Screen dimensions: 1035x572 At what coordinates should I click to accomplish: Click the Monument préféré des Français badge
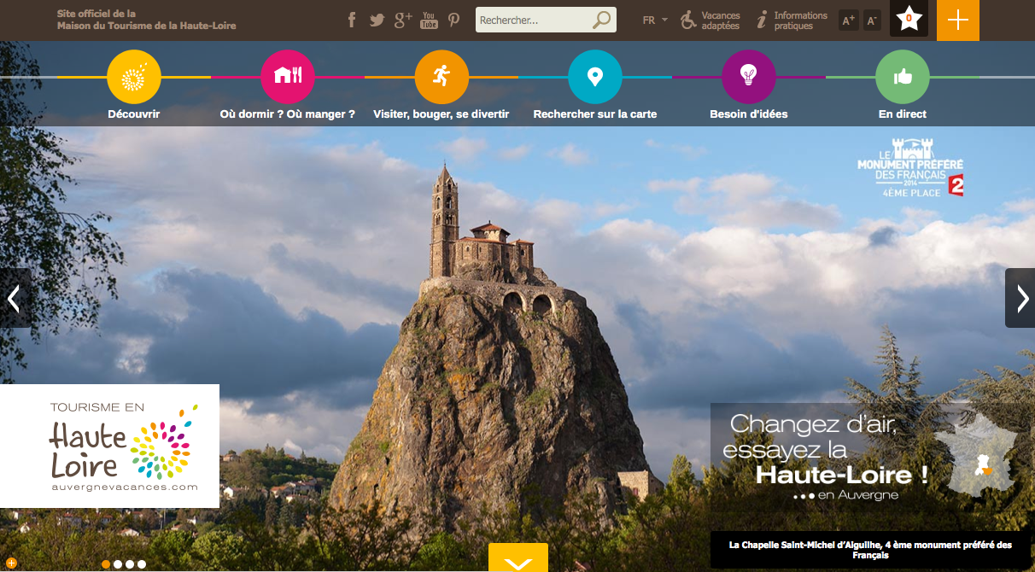pyautogui.click(x=911, y=168)
